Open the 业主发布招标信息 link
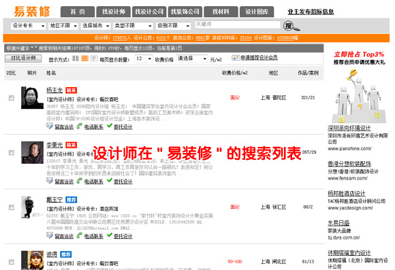The image size is (395, 270). click(x=311, y=12)
